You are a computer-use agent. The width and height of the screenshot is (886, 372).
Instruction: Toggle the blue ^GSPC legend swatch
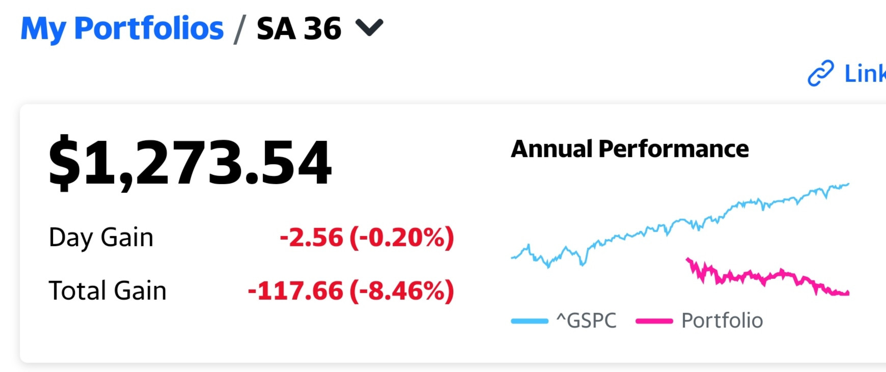[x=530, y=321]
